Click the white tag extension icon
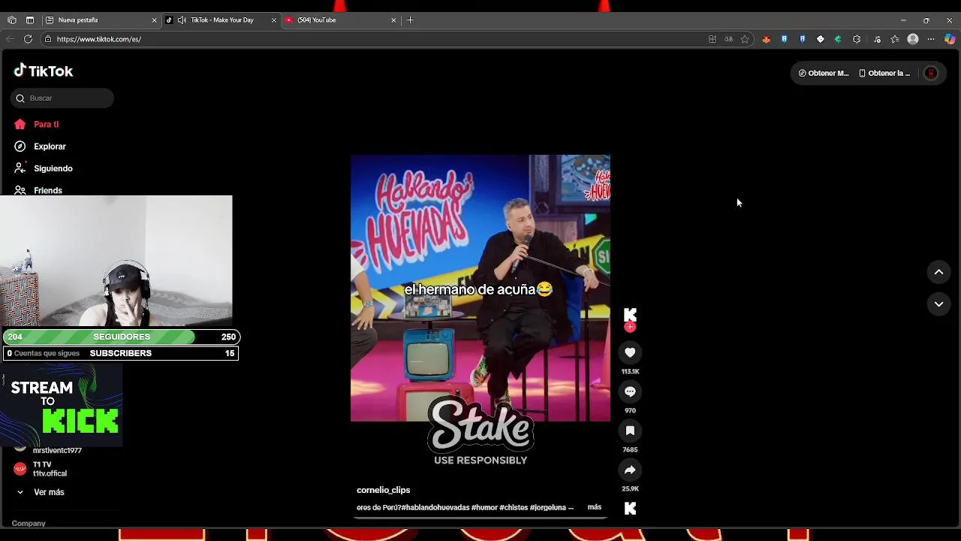The image size is (961, 541). tap(820, 39)
